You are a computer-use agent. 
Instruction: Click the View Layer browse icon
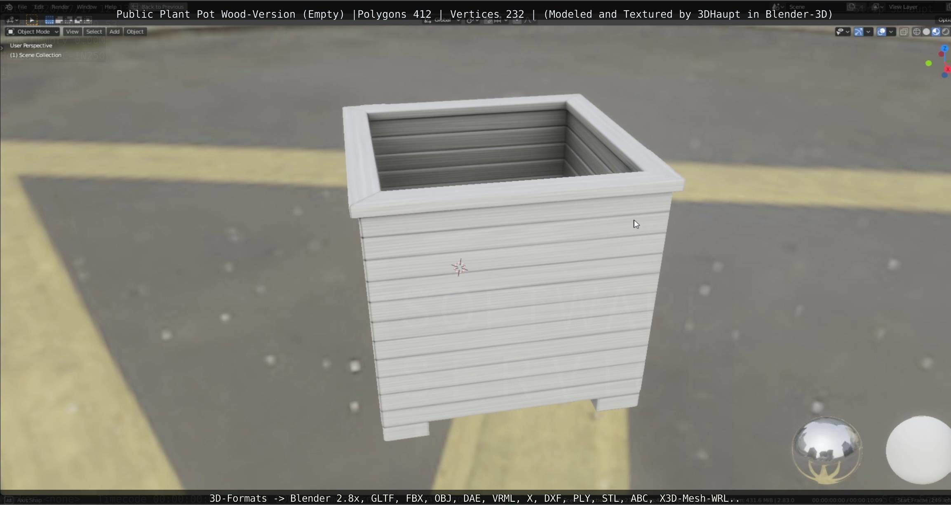878,7
